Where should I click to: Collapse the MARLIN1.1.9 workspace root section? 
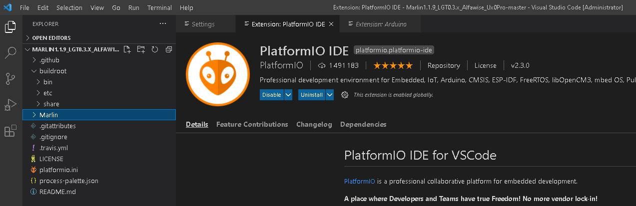pyautogui.click(x=28, y=49)
